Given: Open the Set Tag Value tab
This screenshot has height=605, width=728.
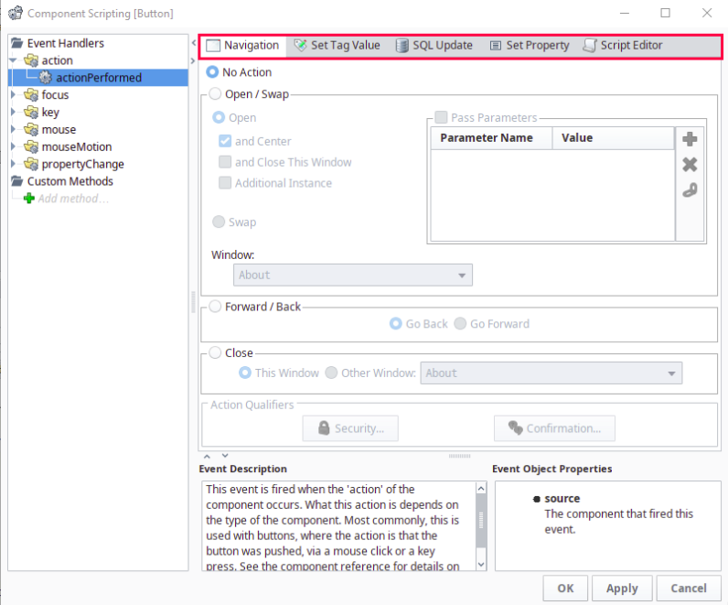Looking at the screenshot, I should (337, 45).
